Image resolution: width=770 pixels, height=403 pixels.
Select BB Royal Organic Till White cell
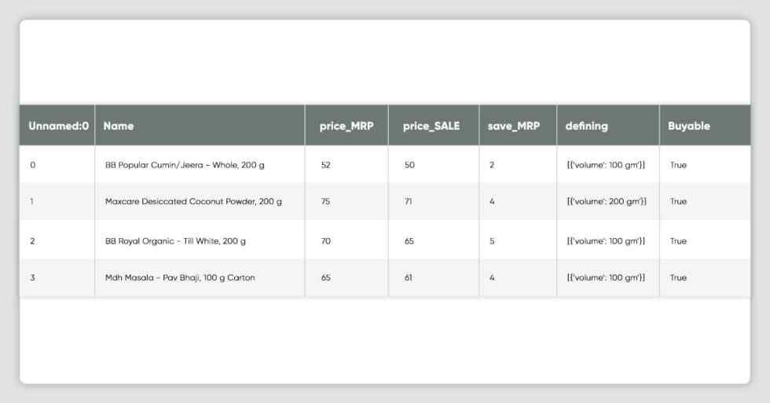pyautogui.click(x=175, y=241)
